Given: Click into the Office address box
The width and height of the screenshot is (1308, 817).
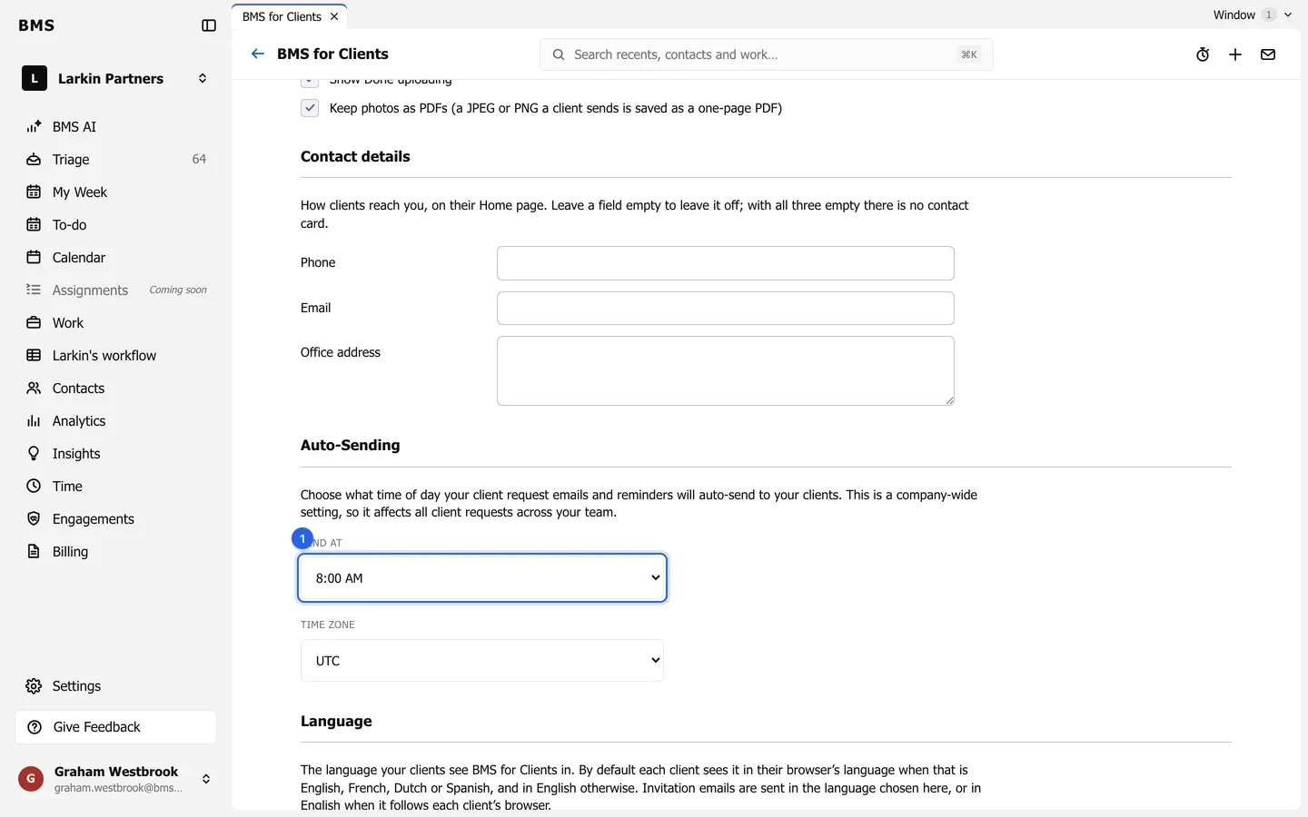Looking at the screenshot, I should 726,371.
